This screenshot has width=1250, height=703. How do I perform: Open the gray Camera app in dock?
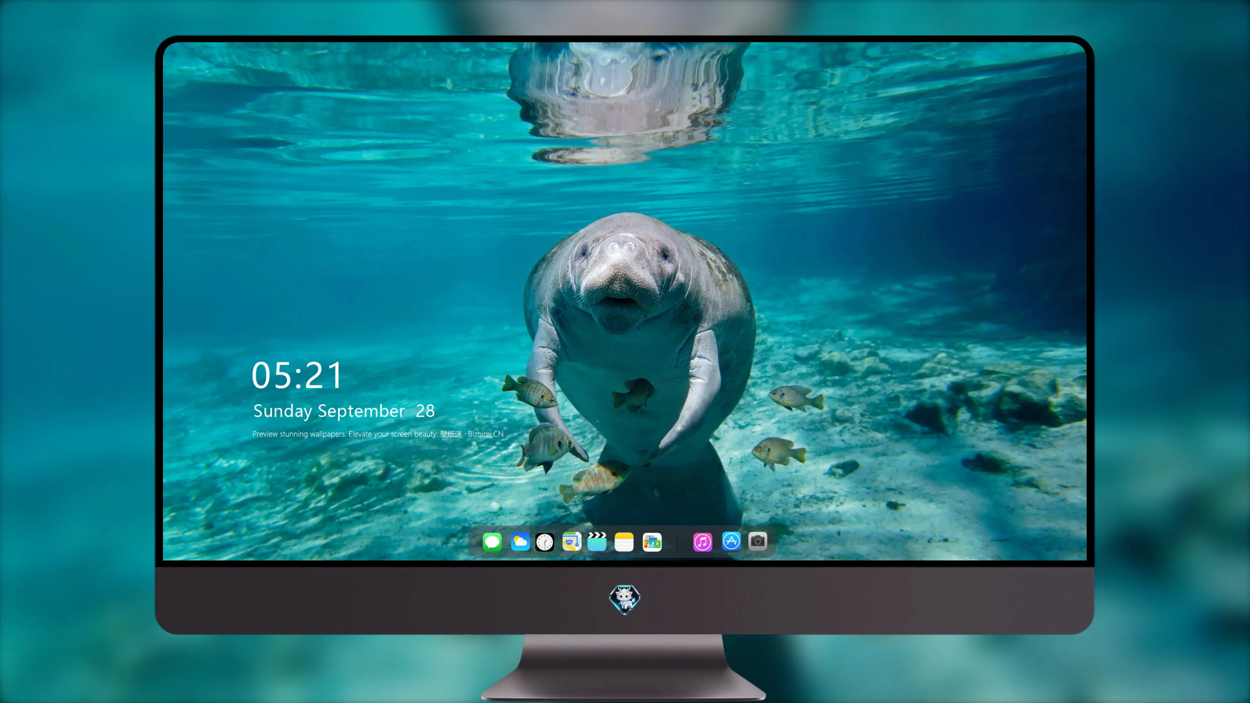[757, 541]
